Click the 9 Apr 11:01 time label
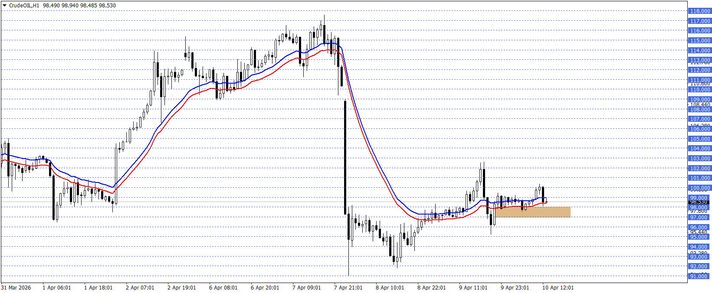This screenshot has height=293, width=712. tap(473, 288)
